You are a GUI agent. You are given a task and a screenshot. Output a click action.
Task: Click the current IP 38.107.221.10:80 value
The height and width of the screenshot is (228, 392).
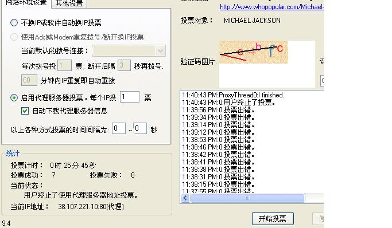tap(91, 207)
